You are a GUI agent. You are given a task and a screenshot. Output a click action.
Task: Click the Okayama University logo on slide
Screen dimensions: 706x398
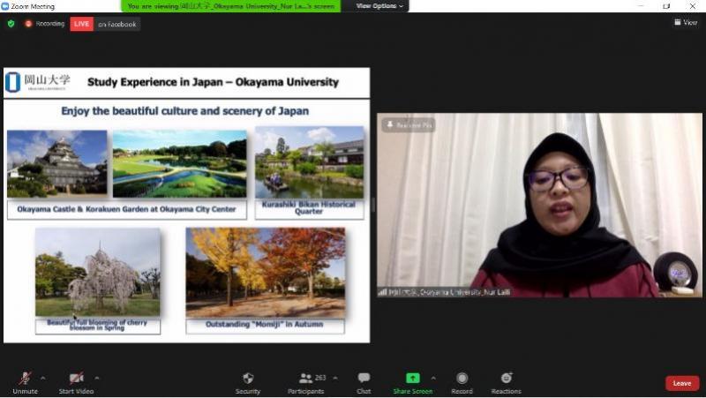[x=38, y=82]
